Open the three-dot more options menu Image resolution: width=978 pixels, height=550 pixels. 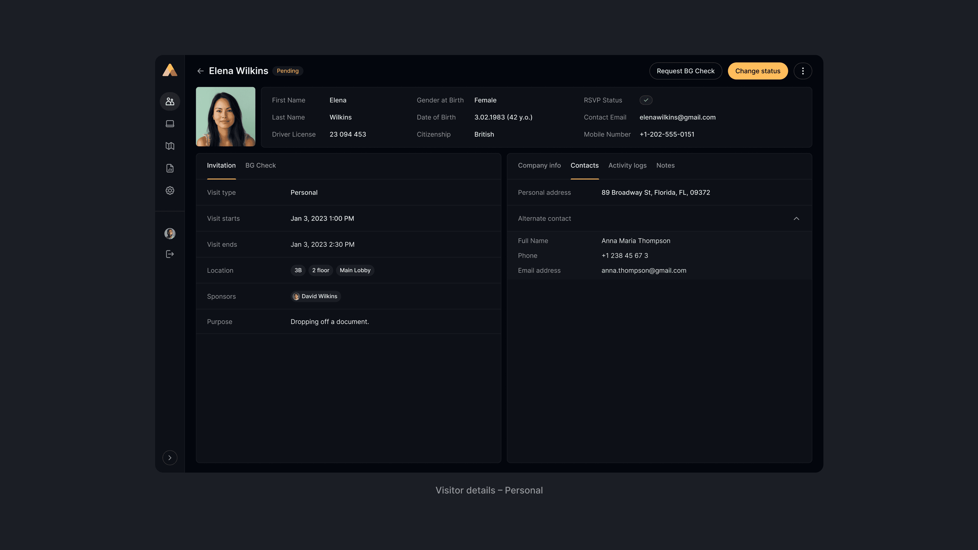tap(803, 71)
